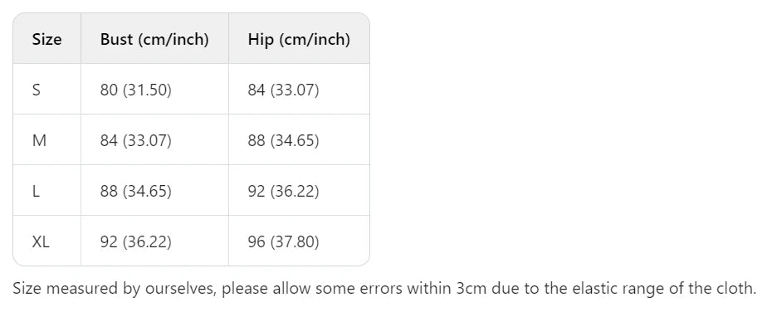This screenshot has width=767, height=312.
Task: Click bust value 84 (33.07)
Action: click(136, 141)
